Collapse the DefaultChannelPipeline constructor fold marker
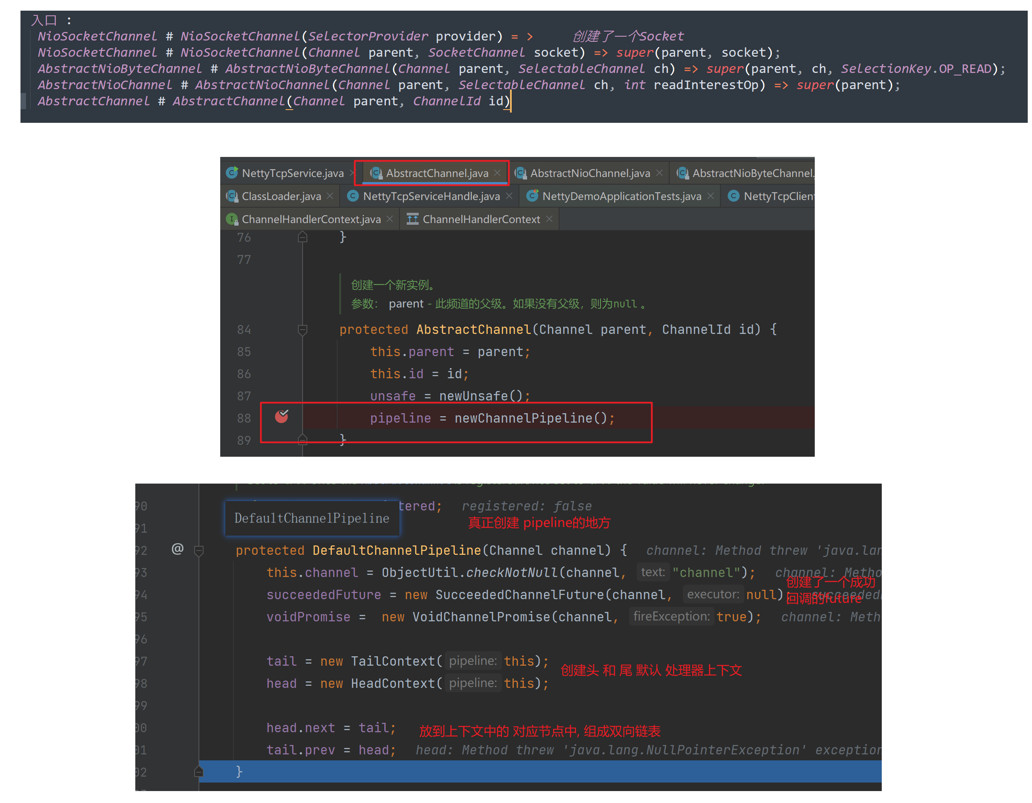 [x=199, y=551]
